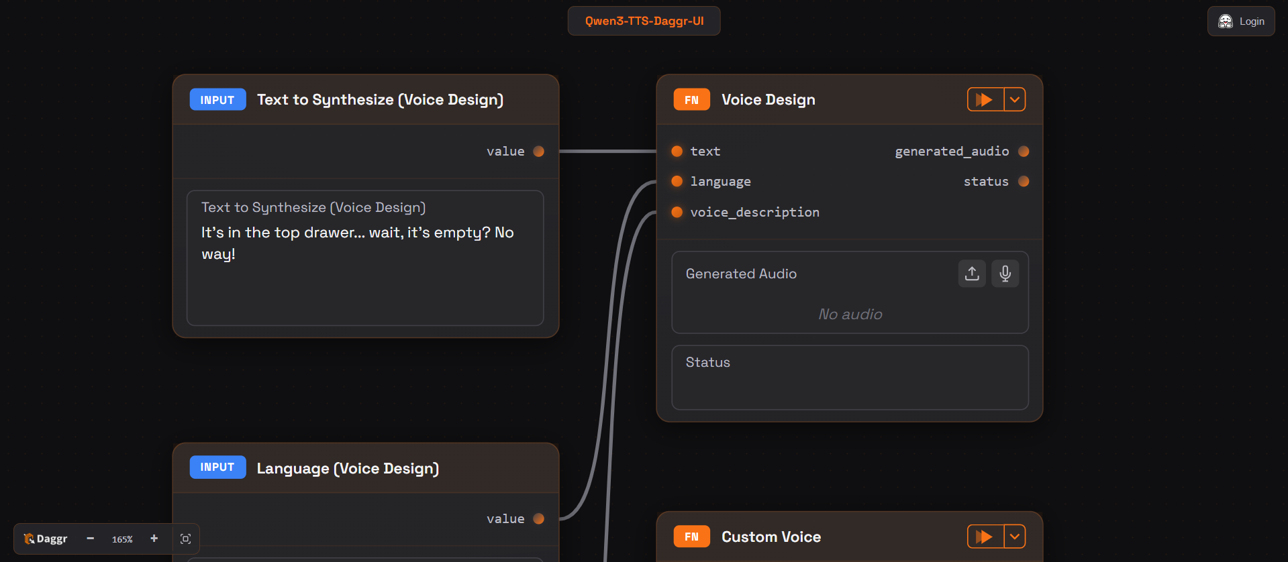Screen dimensions: 1288x562
Task: Open the Custom Voice run options chevron
Action: point(1015,537)
